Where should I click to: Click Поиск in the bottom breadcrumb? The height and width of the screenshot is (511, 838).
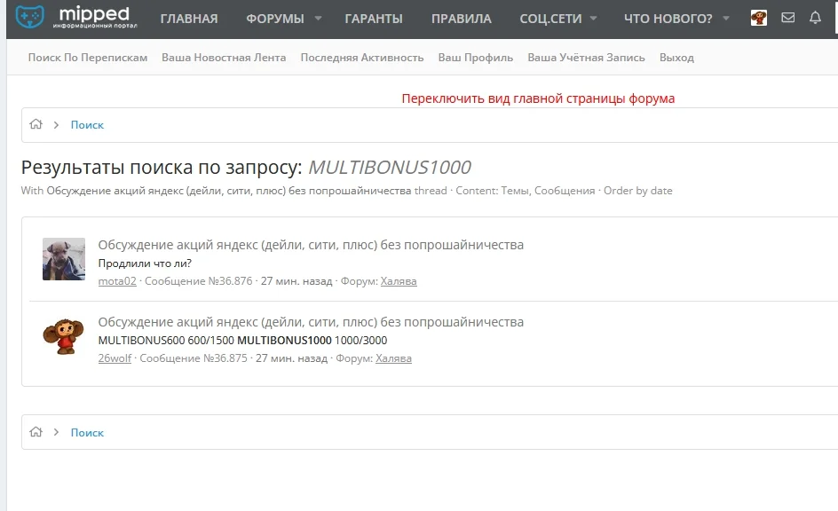point(87,433)
